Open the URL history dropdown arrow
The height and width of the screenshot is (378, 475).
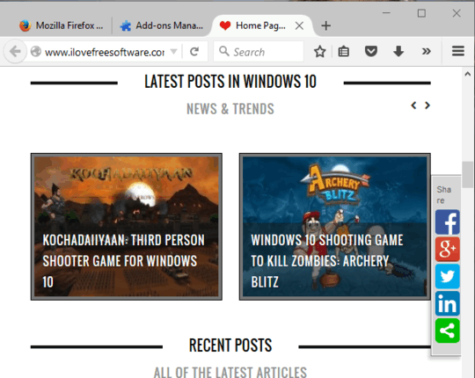pyautogui.click(x=173, y=52)
